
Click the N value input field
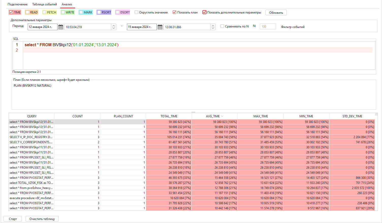[x=268, y=26]
